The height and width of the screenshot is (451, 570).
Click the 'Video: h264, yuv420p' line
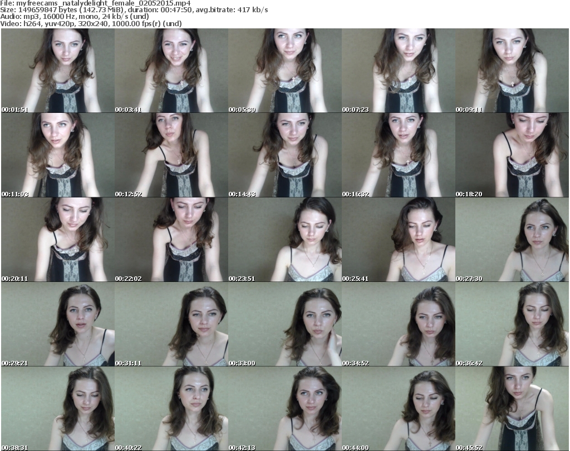(x=91, y=23)
